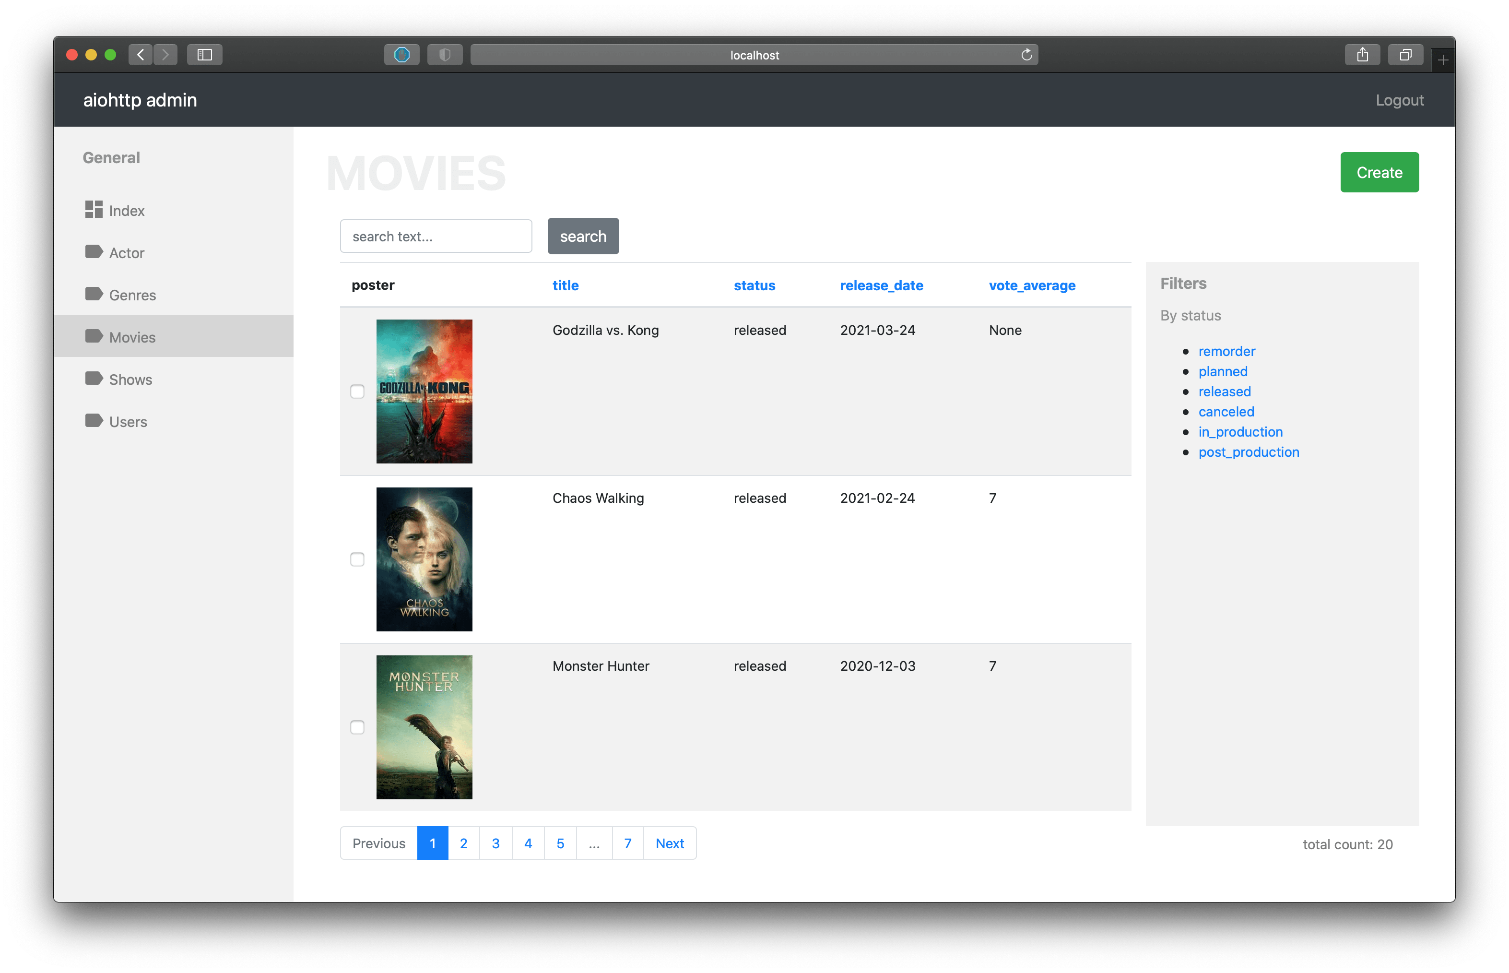The height and width of the screenshot is (973, 1509).
Task: Click the browser reload page icon
Action: tap(1026, 55)
